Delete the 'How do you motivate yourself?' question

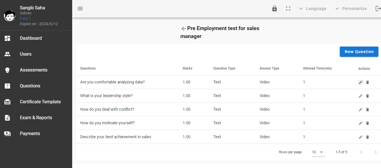367,123
